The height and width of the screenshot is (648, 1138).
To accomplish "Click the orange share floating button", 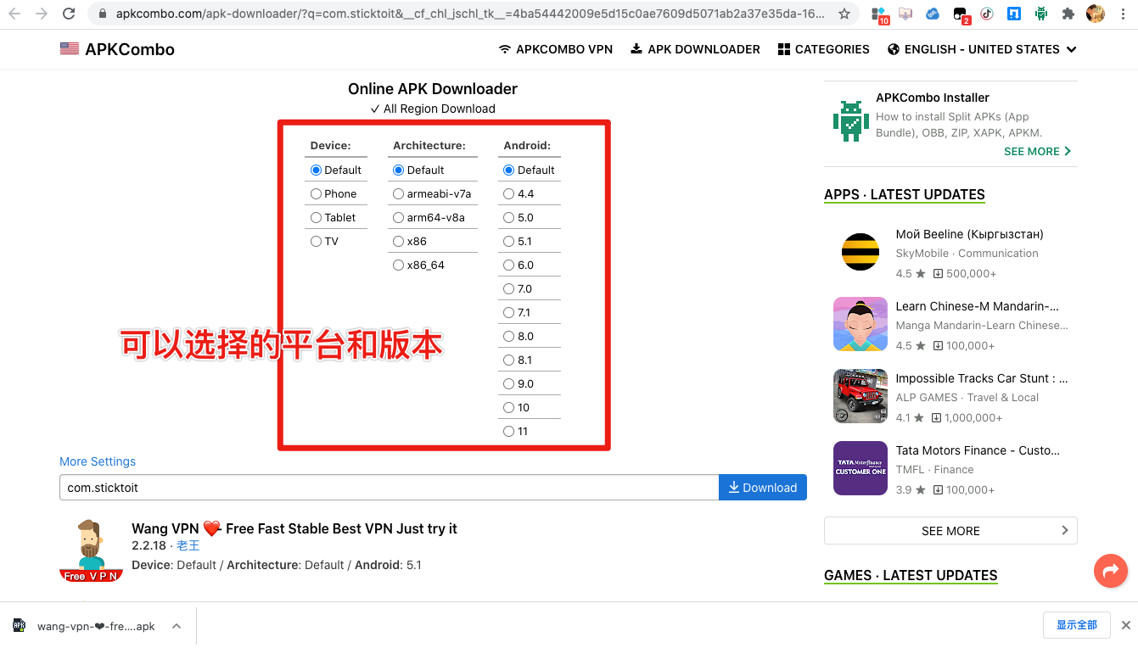I will [1110, 572].
